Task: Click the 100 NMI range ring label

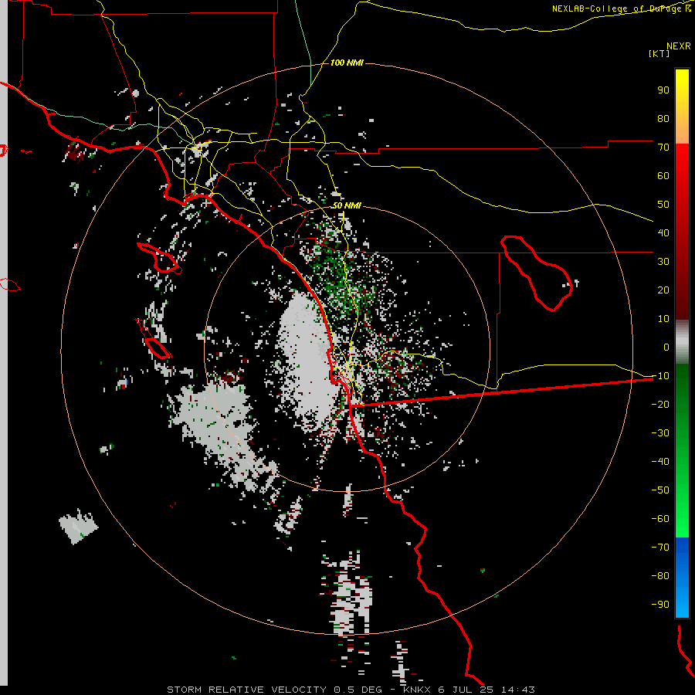Action: tap(347, 63)
